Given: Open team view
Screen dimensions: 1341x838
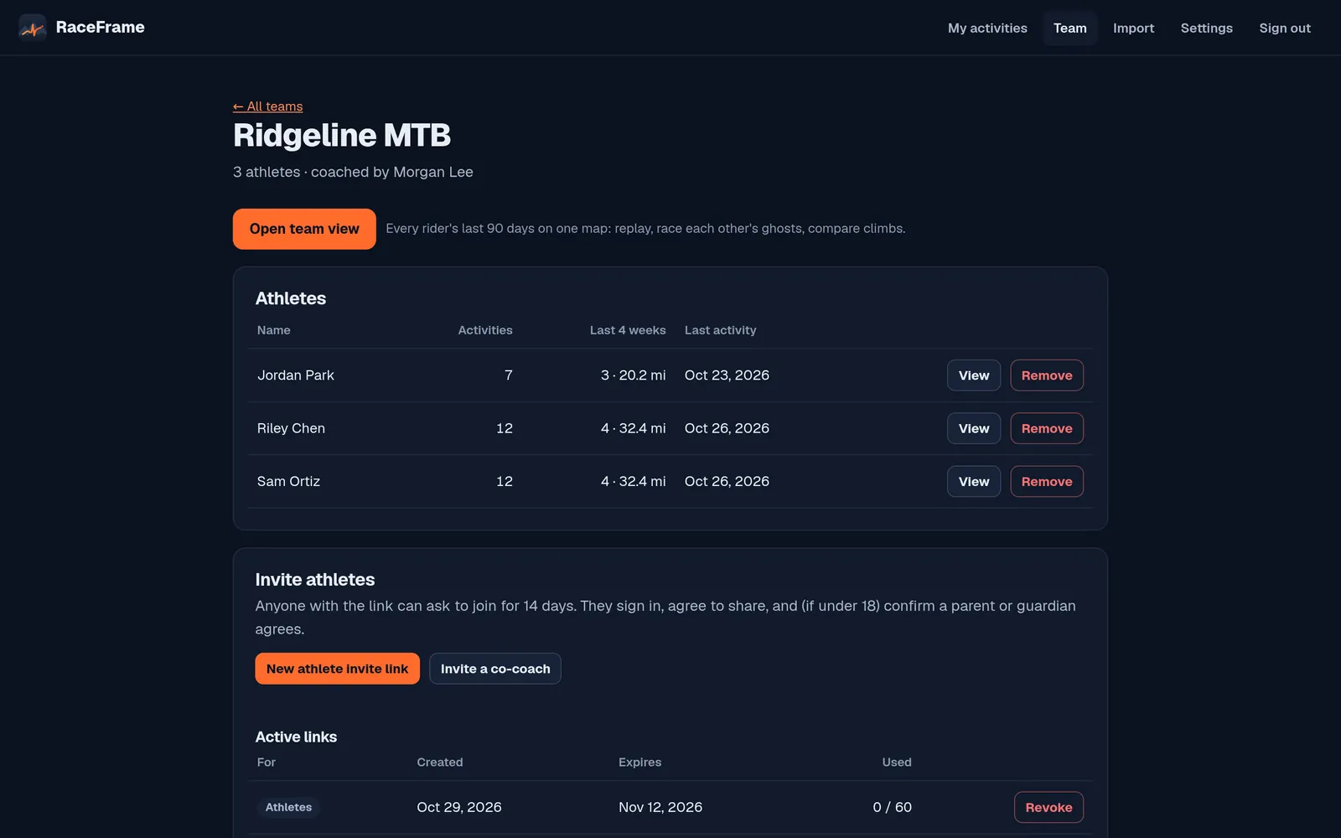Looking at the screenshot, I should (304, 229).
